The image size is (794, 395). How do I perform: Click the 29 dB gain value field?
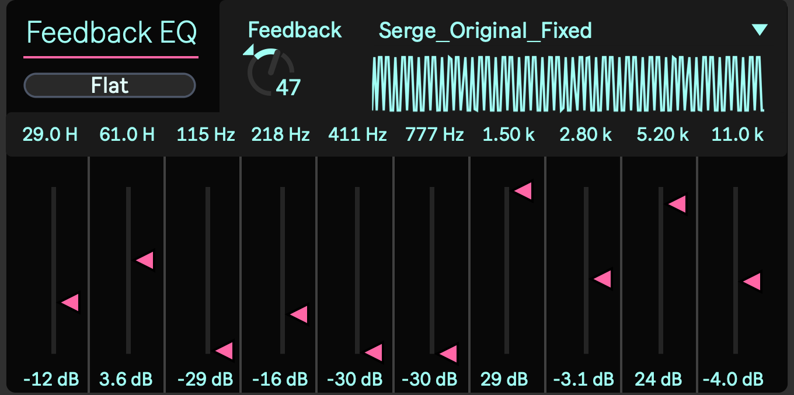click(504, 379)
